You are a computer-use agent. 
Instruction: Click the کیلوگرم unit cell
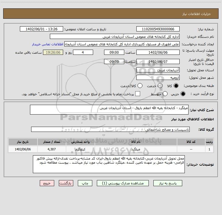[80, 149]
